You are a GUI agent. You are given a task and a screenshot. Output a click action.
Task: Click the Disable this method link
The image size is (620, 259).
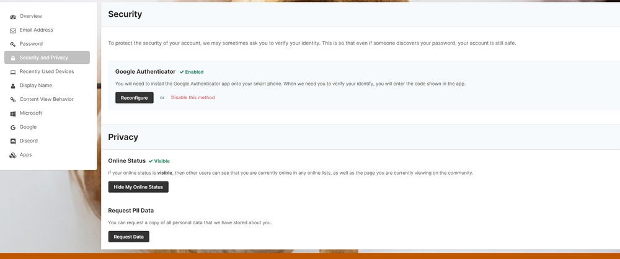(193, 97)
